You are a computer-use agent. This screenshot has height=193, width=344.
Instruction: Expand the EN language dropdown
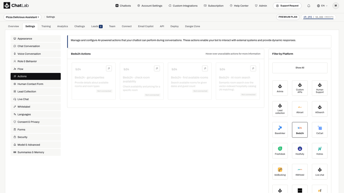[322, 6]
